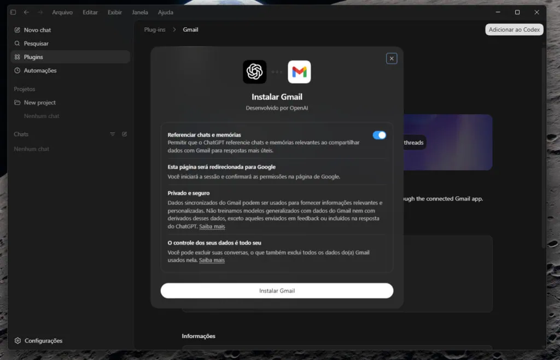Click the Plugins grid icon
Image resolution: width=560 pixels, height=360 pixels.
(17, 57)
